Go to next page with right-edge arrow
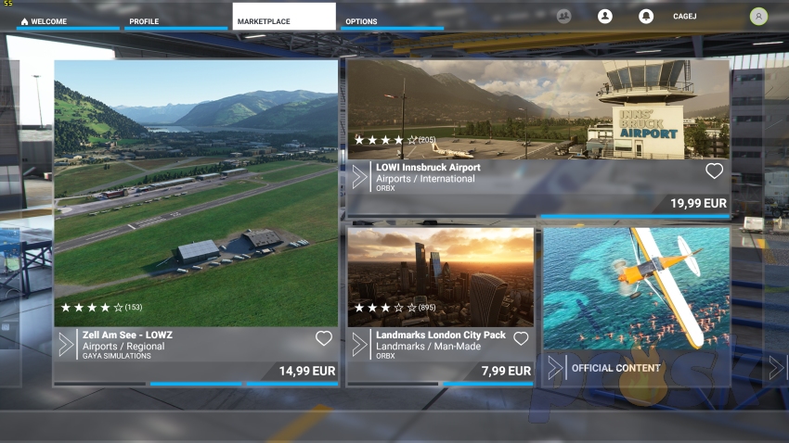This screenshot has height=443, width=789. (x=776, y=368)
